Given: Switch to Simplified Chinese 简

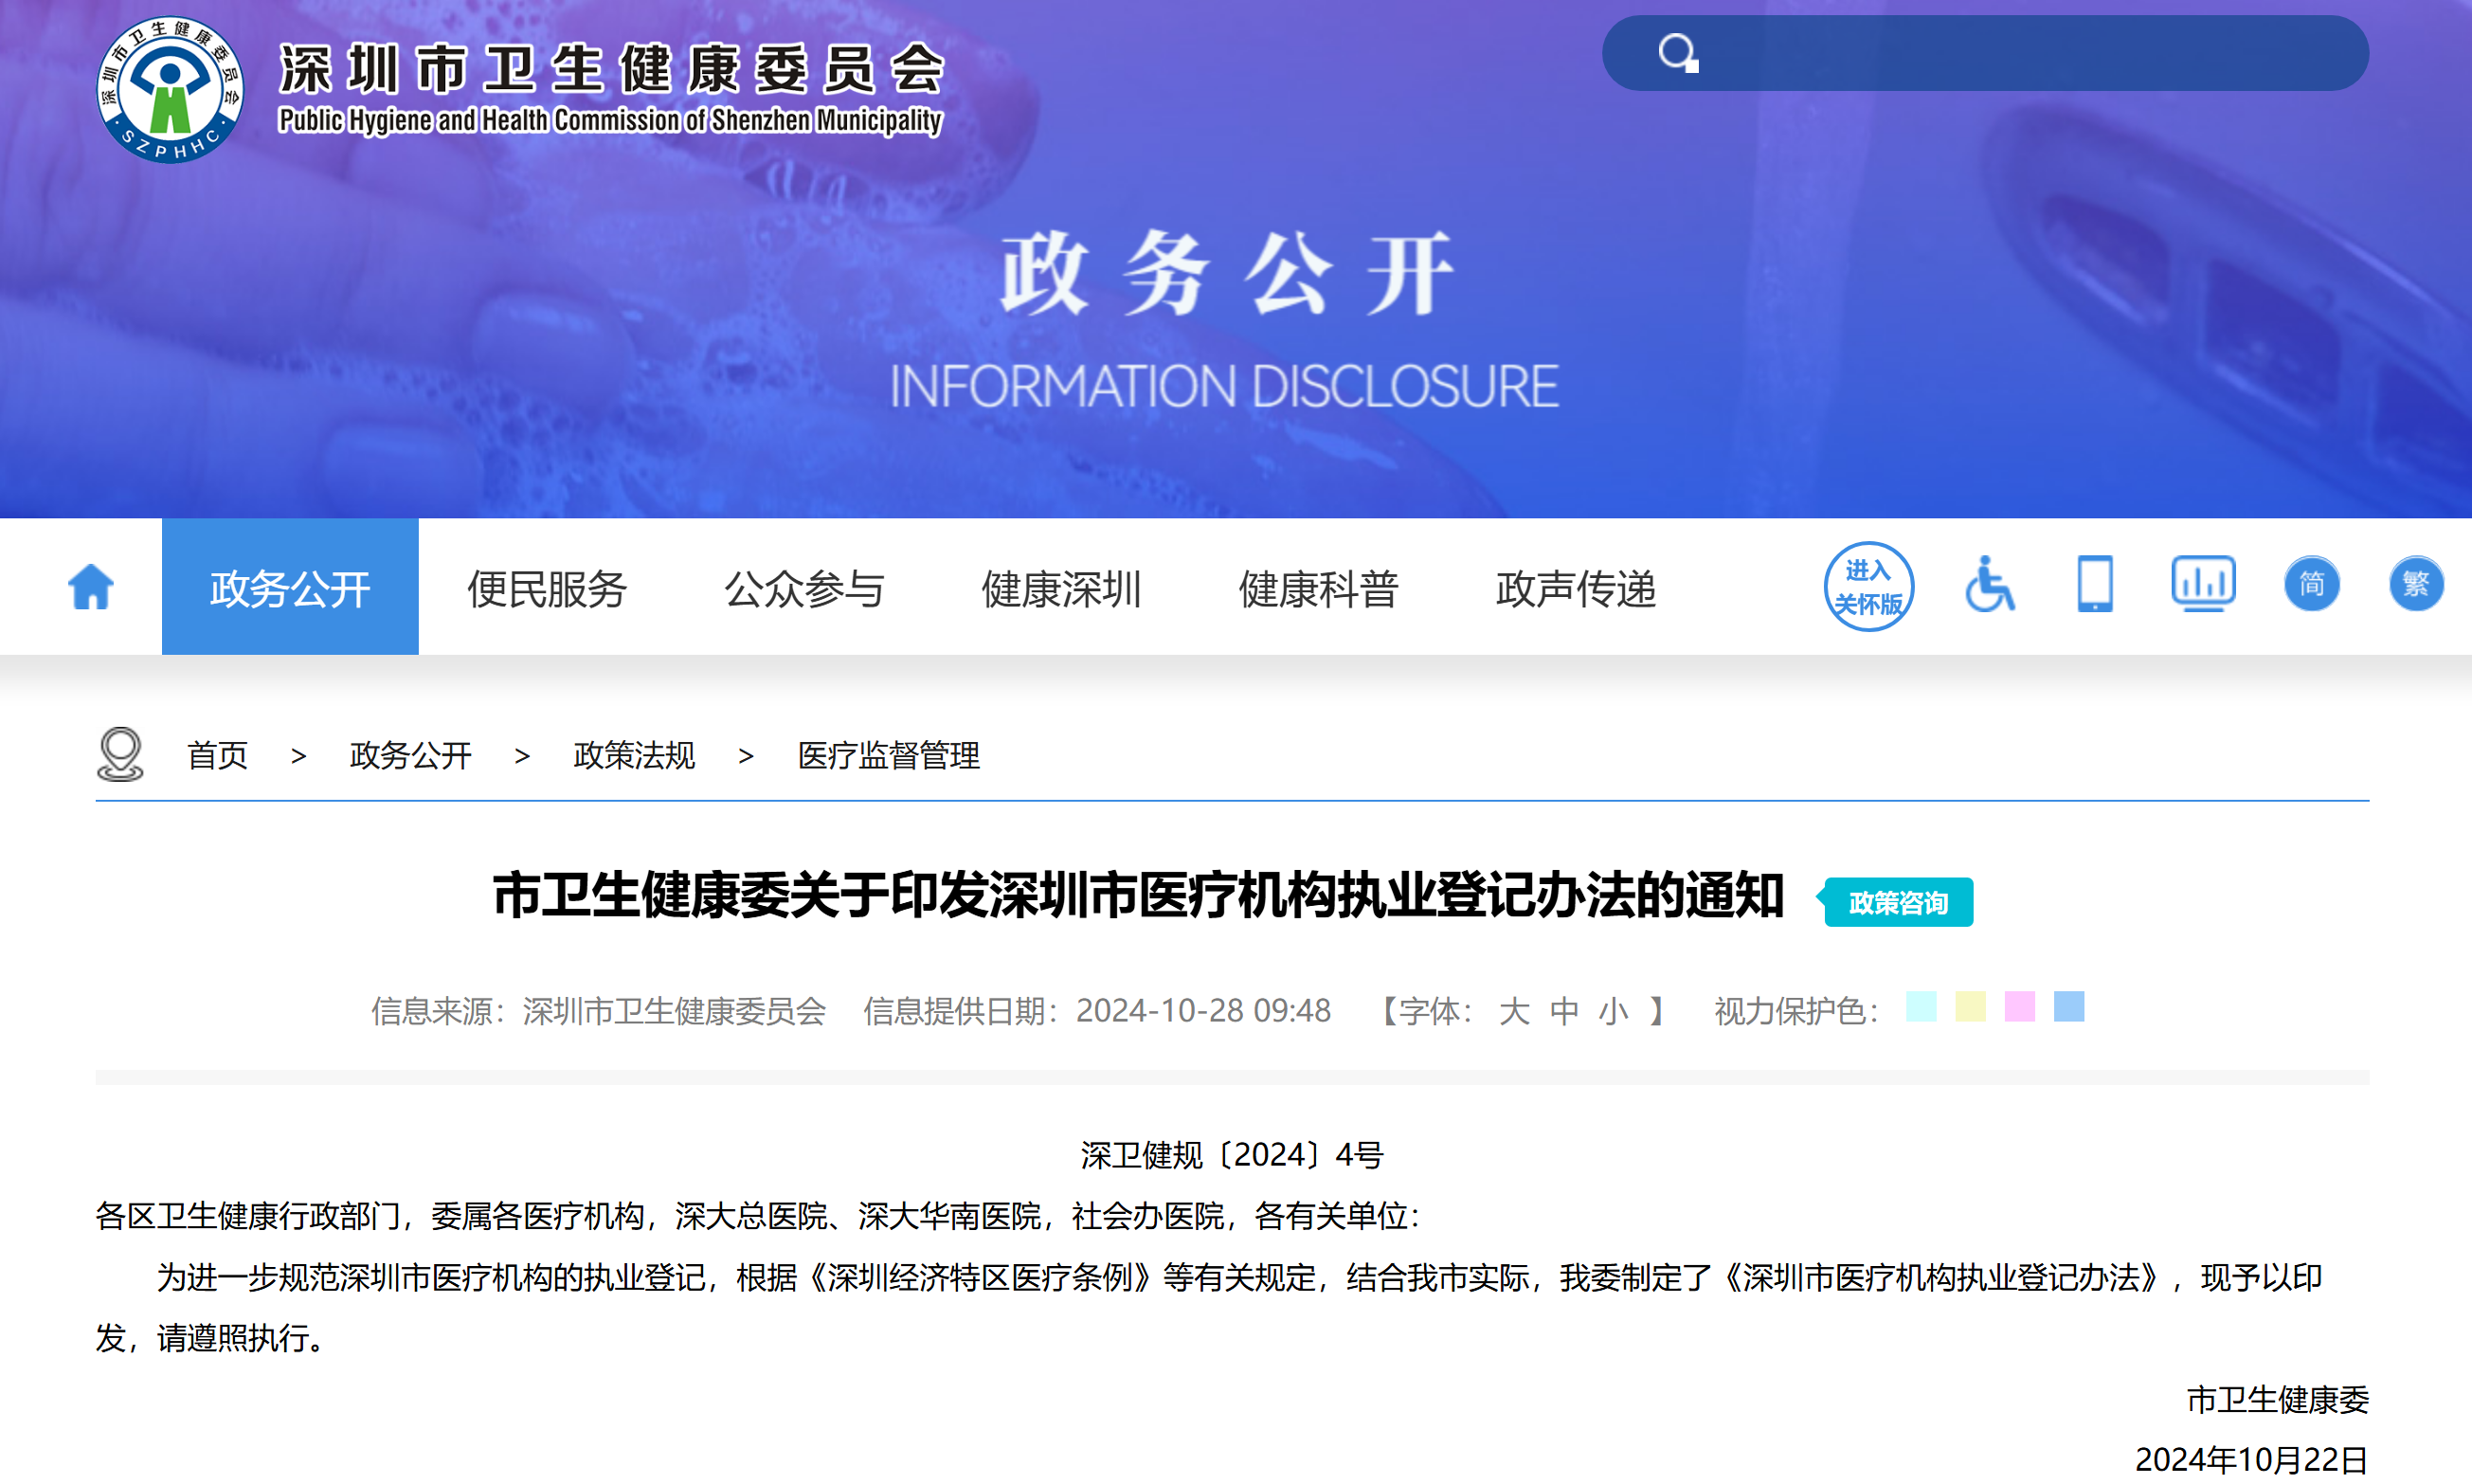Looking at the screenshot, I should (2311, 584).
